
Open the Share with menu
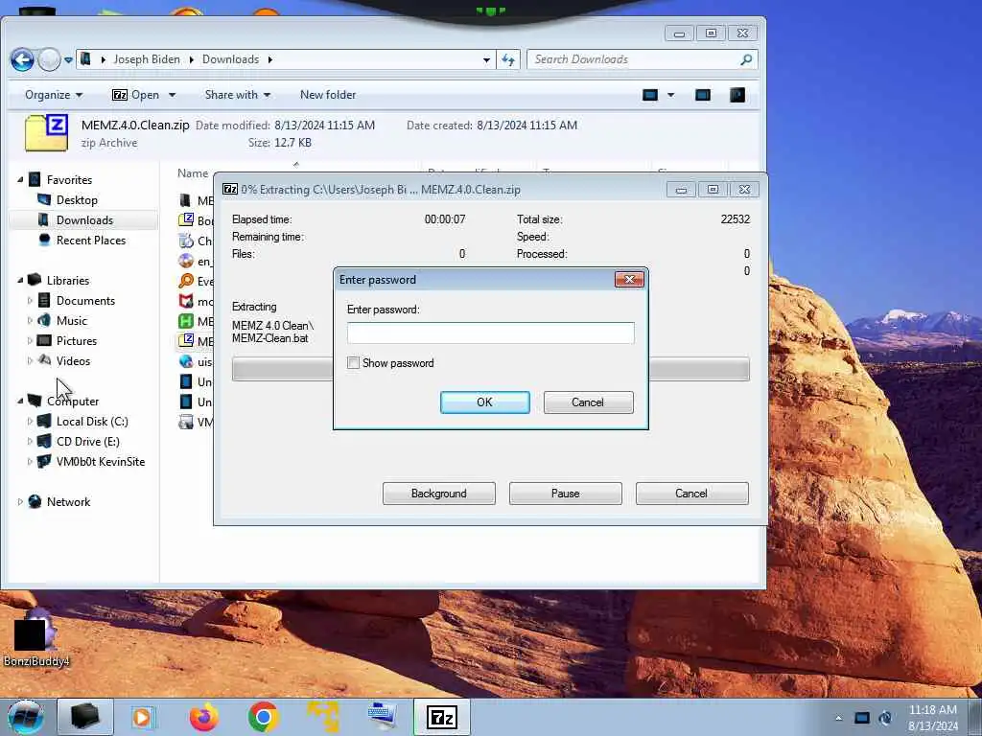238,95
